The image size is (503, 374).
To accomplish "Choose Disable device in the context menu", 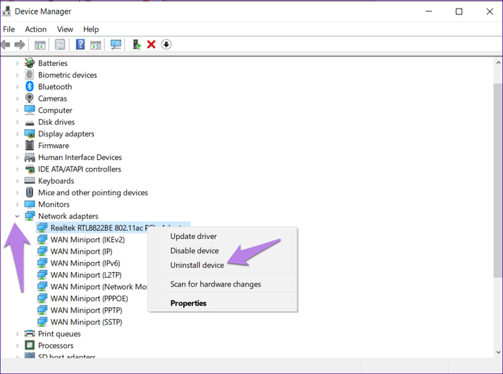I will point(194,251).
